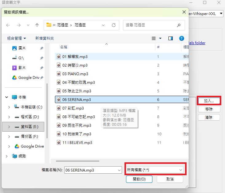This screenshot has height=193, width=225.
Task: Open recent locations chevron beside forward arrow
Action: (x=28, y=25)
